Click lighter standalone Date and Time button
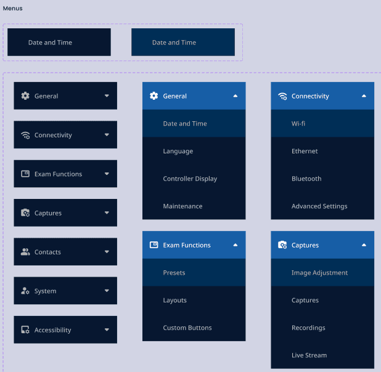Screen dimensions: 381x372 coord(183,42)
